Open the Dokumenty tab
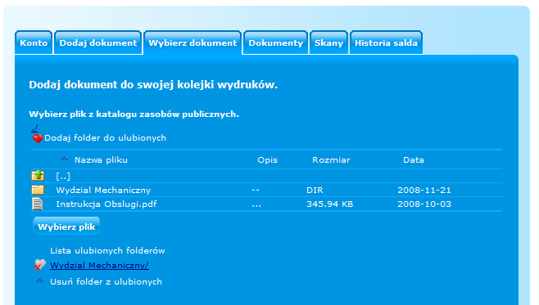 [x=276, y=43]
